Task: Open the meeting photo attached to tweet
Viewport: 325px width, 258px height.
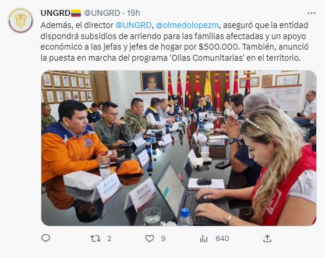Action: pos(179,148)
